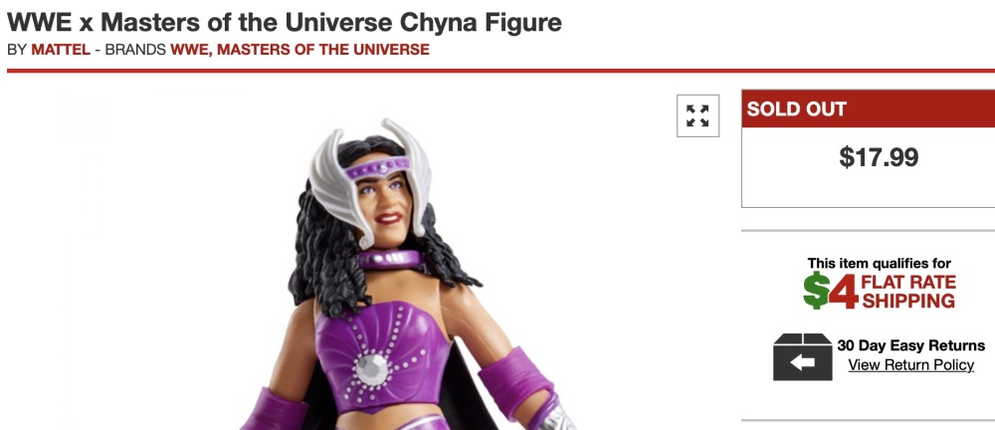
Task: Click the product title heading
Action: point(285,22)
